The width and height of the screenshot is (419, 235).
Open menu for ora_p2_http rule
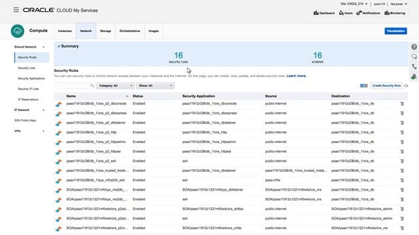tap(402, 133)
